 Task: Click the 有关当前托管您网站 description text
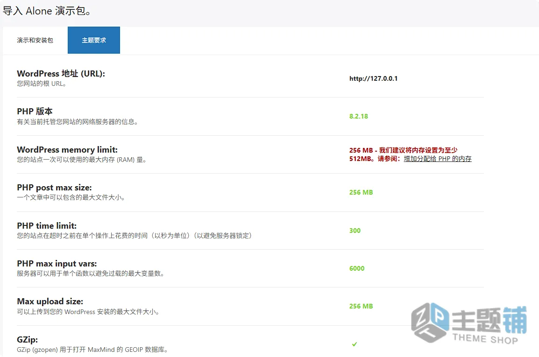(x=78, y=122)
